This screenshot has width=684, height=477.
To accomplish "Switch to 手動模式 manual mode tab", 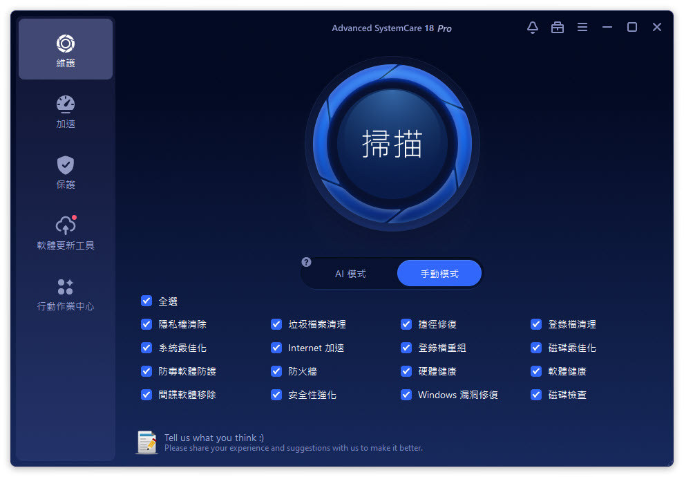I will [x=439, y=274].
